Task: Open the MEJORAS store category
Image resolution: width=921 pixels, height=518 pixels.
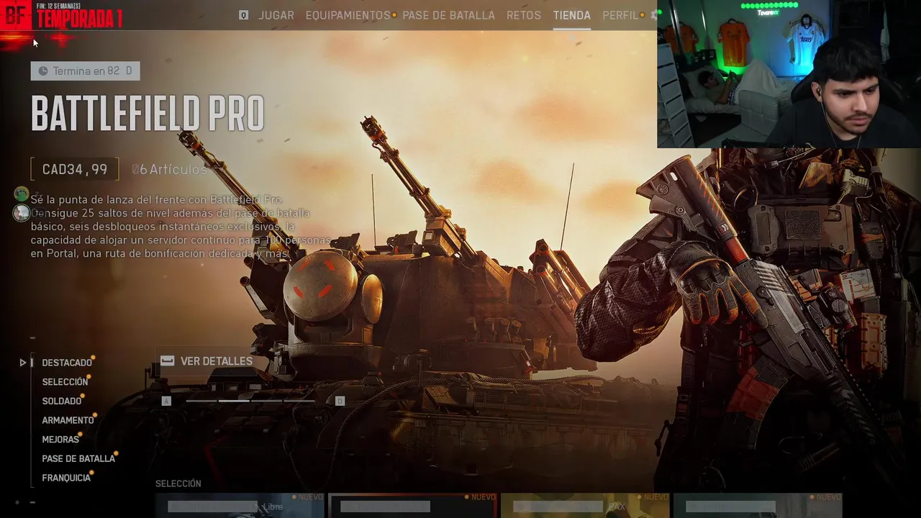Action: [x=60, y=439]
